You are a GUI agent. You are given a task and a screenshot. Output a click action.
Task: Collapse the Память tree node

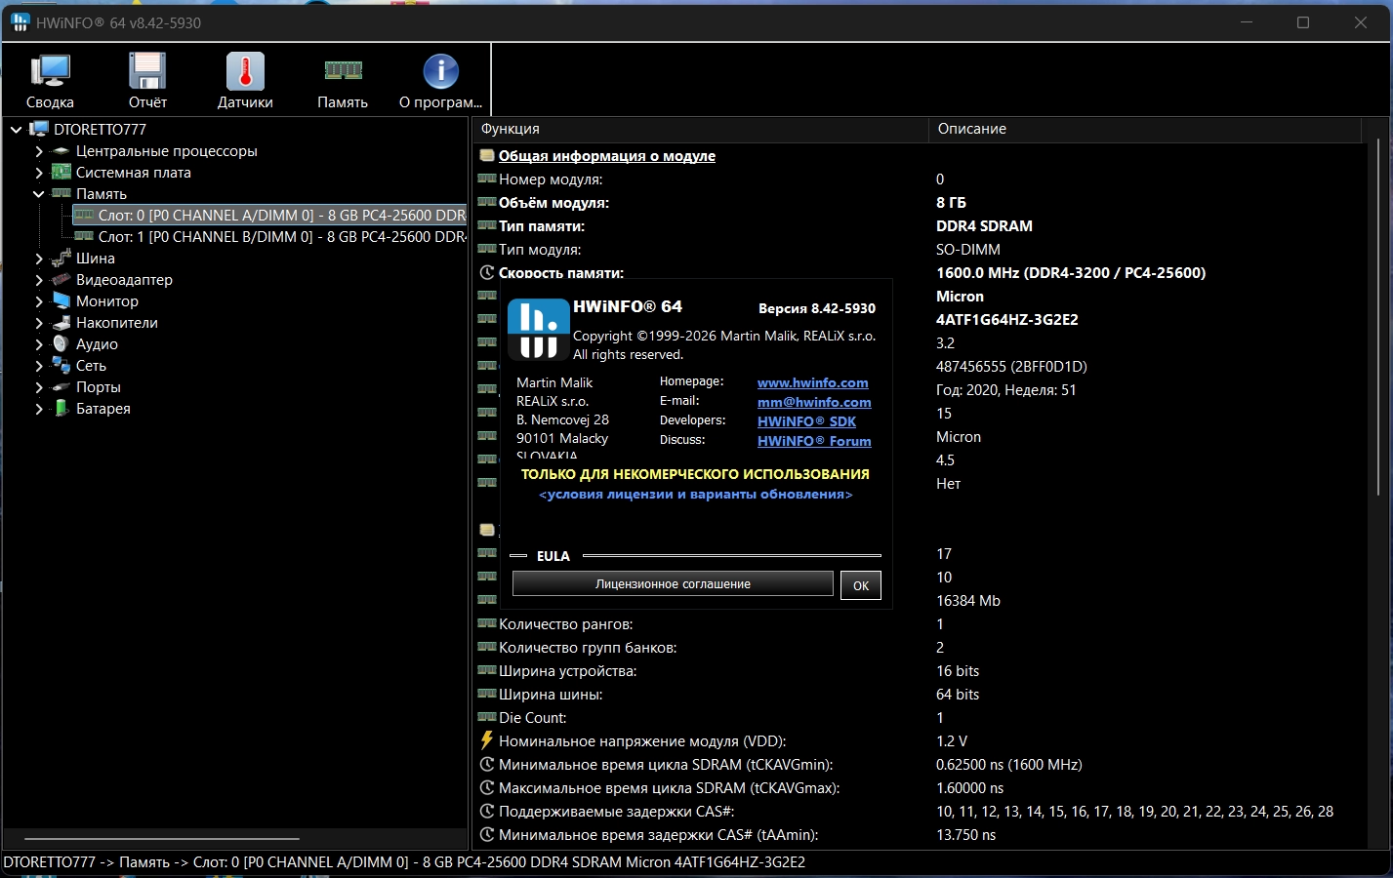coord(39,194)
